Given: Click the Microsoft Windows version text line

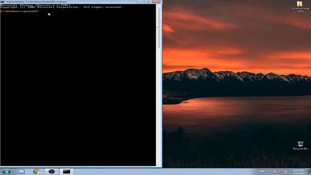Looking at the screenshot, I should click(x=35, y=5).
